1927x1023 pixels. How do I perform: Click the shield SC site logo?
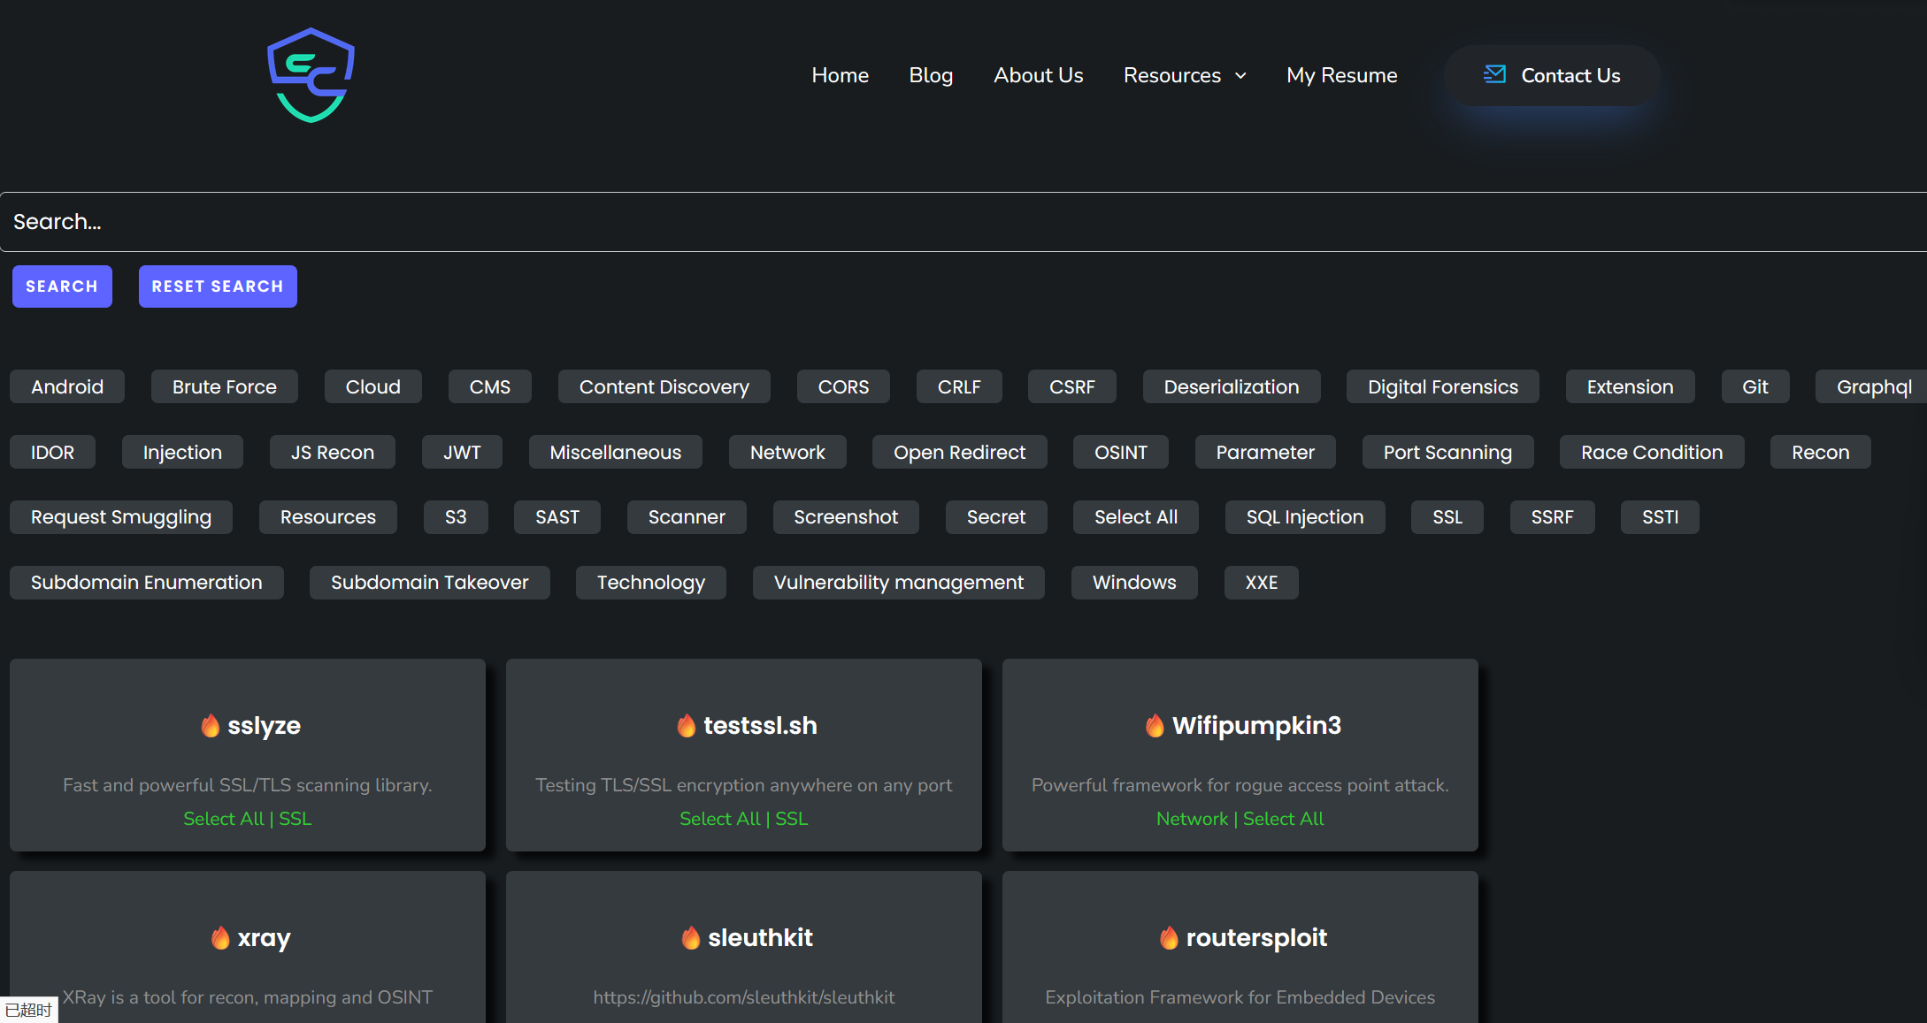point(311,75)
